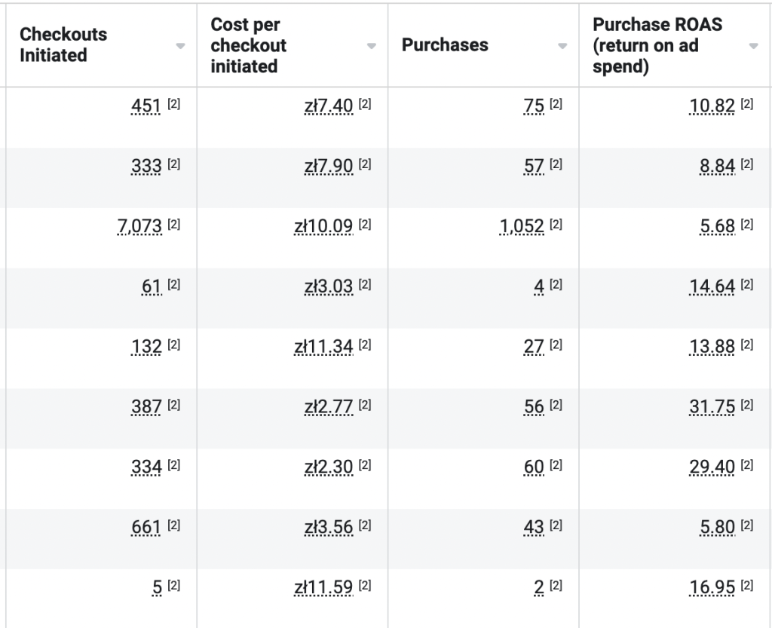The image size is (772, 628).
Task: Open the Purchase ROAS sort dropdown
Action: pyautogui.click(x=752, y=45)
